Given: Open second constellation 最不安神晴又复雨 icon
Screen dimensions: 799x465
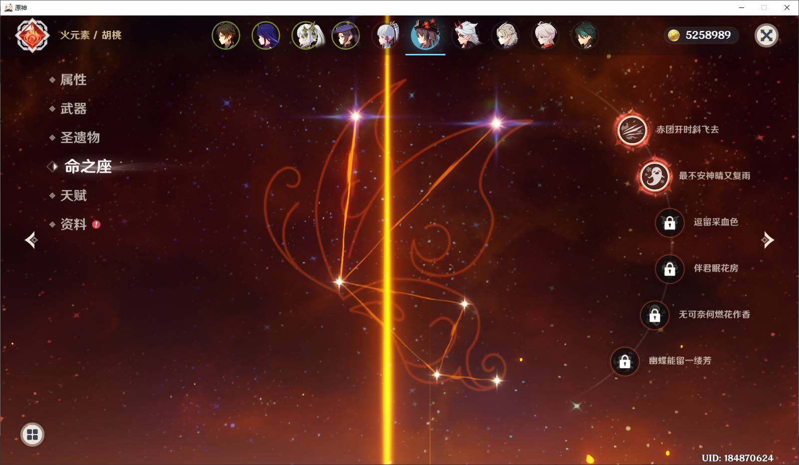Looking at the screenshot, I should tap(655, 176).
